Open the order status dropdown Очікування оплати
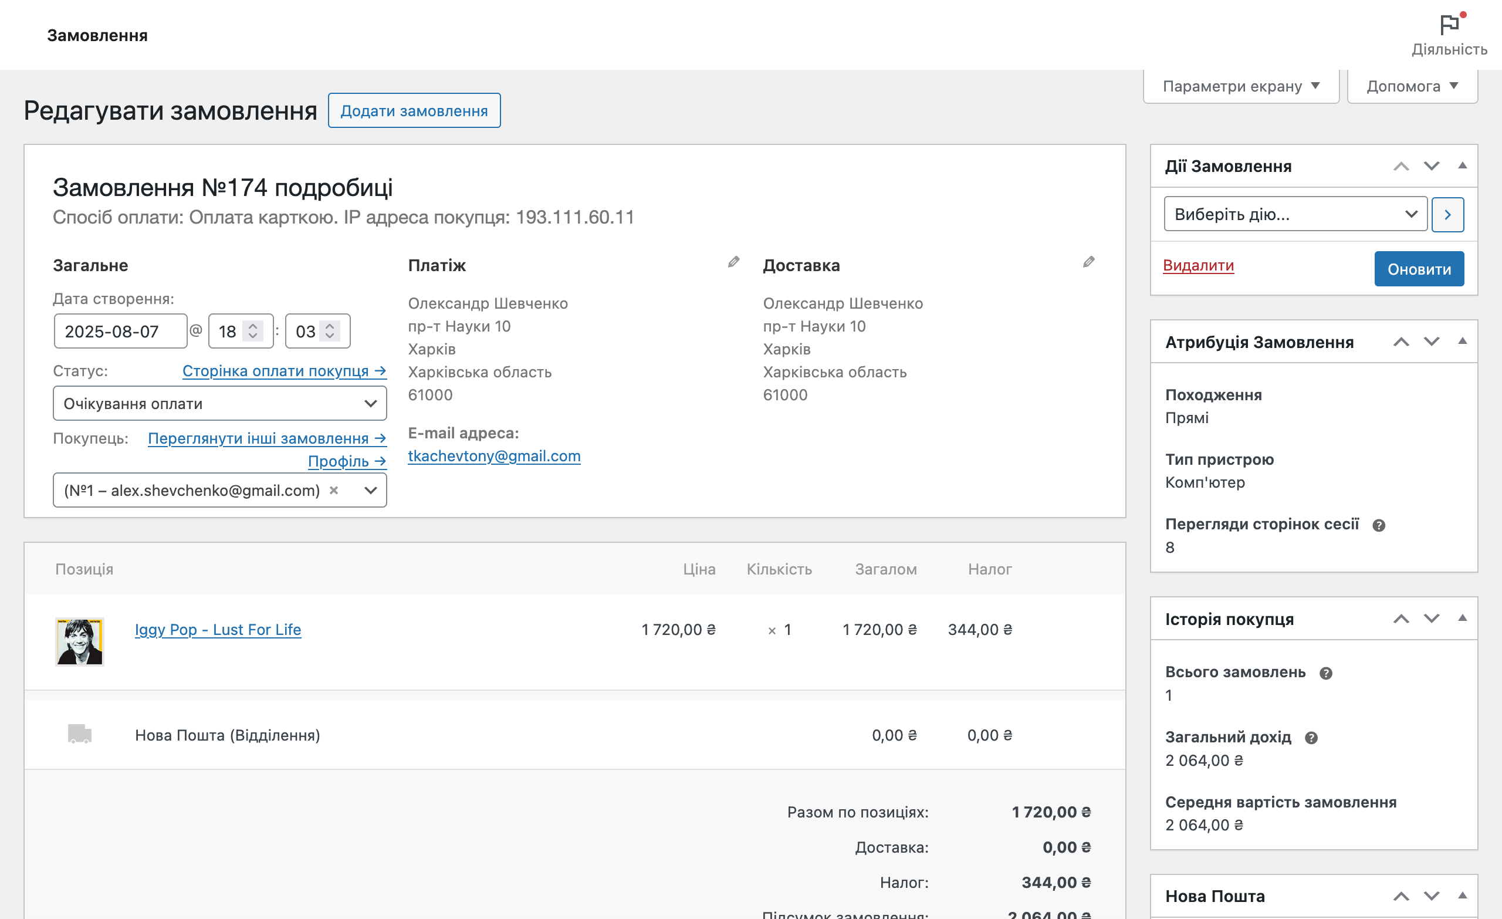1502x919 pixels. coord(219,403)
